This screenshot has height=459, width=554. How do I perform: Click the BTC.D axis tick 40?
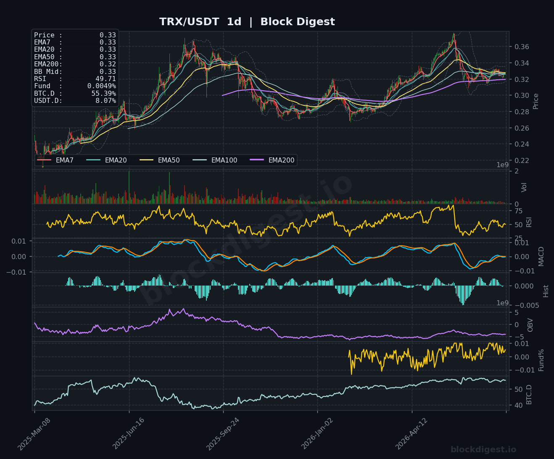tap(519, 405)
